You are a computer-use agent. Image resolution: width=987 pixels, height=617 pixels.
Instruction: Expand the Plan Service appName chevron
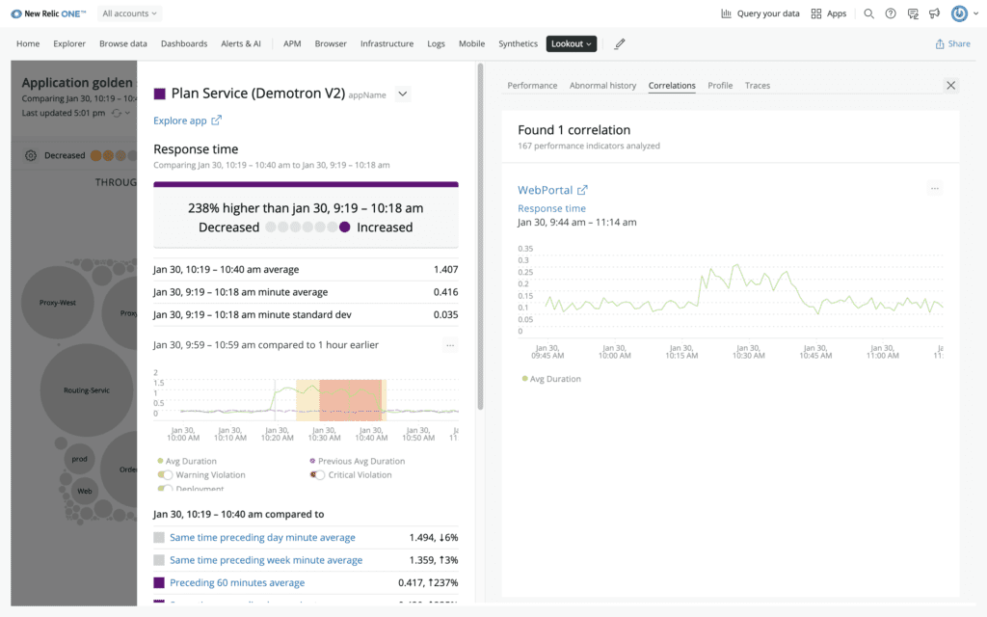pos(403,94)
